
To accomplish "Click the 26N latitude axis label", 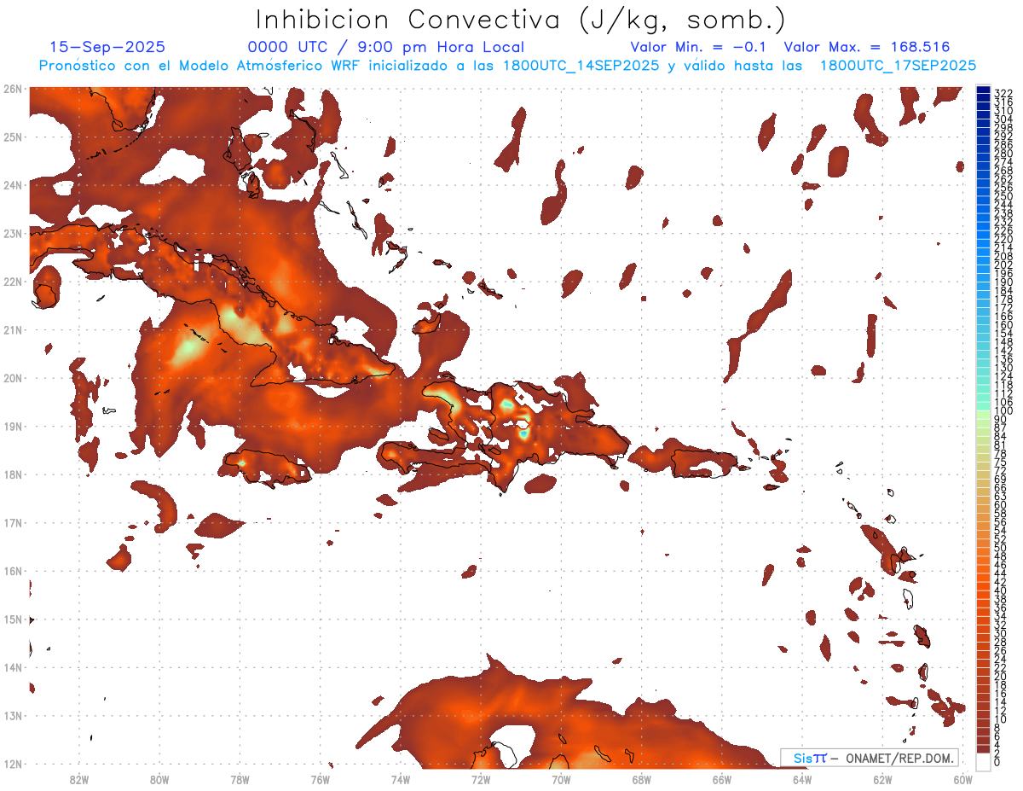I will coord(13,89).
